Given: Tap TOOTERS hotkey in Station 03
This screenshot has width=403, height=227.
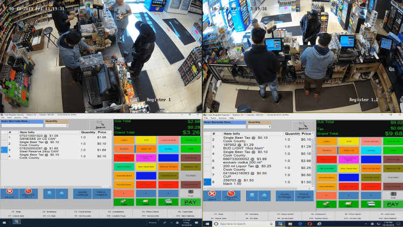Looking at the screenshot, I should 393,178.
